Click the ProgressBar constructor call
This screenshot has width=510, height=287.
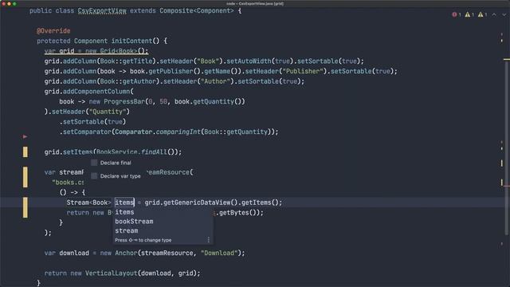click(x=124, y=101)
